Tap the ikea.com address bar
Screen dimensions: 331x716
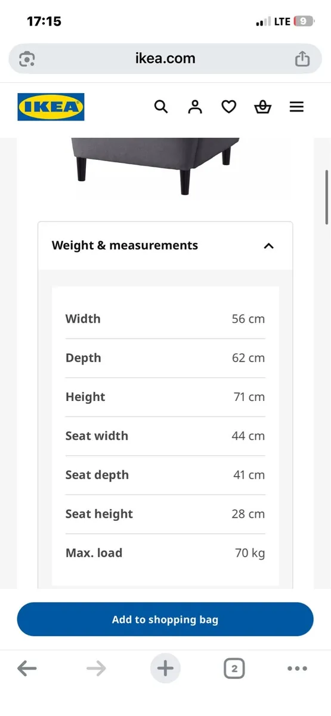pos(165,58)
